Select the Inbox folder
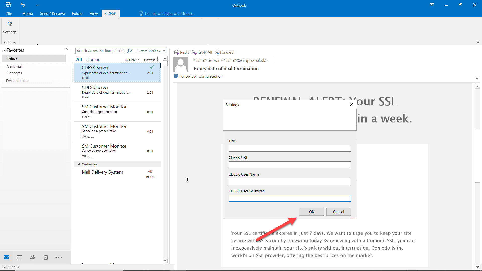This screenshot has width=482, height=271. coord(34,59)
